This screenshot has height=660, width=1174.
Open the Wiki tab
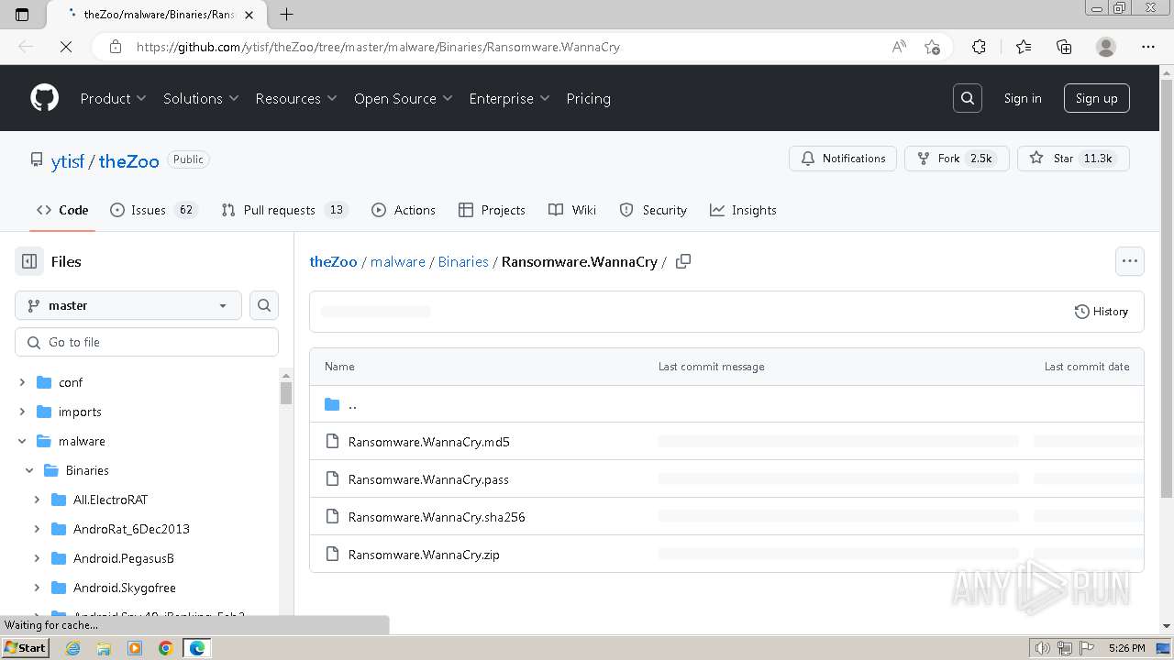pos(572,210)
